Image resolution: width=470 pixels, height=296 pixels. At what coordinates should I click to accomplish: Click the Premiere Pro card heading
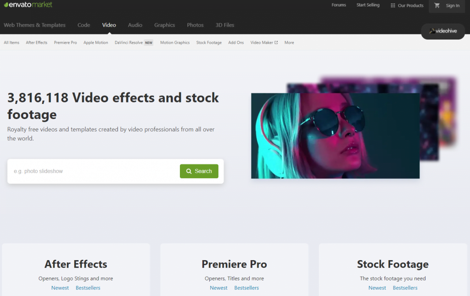(235, 264)
